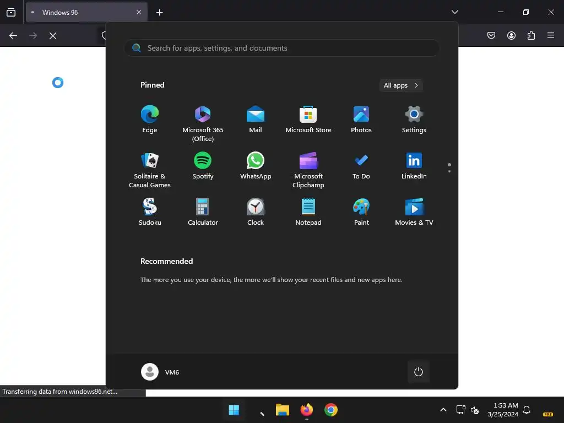Click the Start menu power button
The image size is (564, 423).
click(419, 372)
